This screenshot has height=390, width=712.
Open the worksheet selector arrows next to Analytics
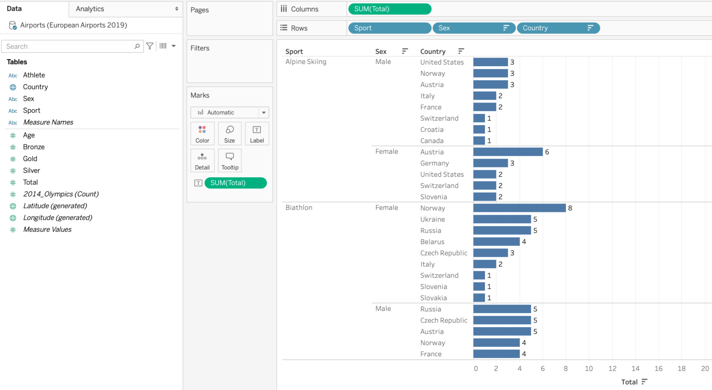[176, 9]
